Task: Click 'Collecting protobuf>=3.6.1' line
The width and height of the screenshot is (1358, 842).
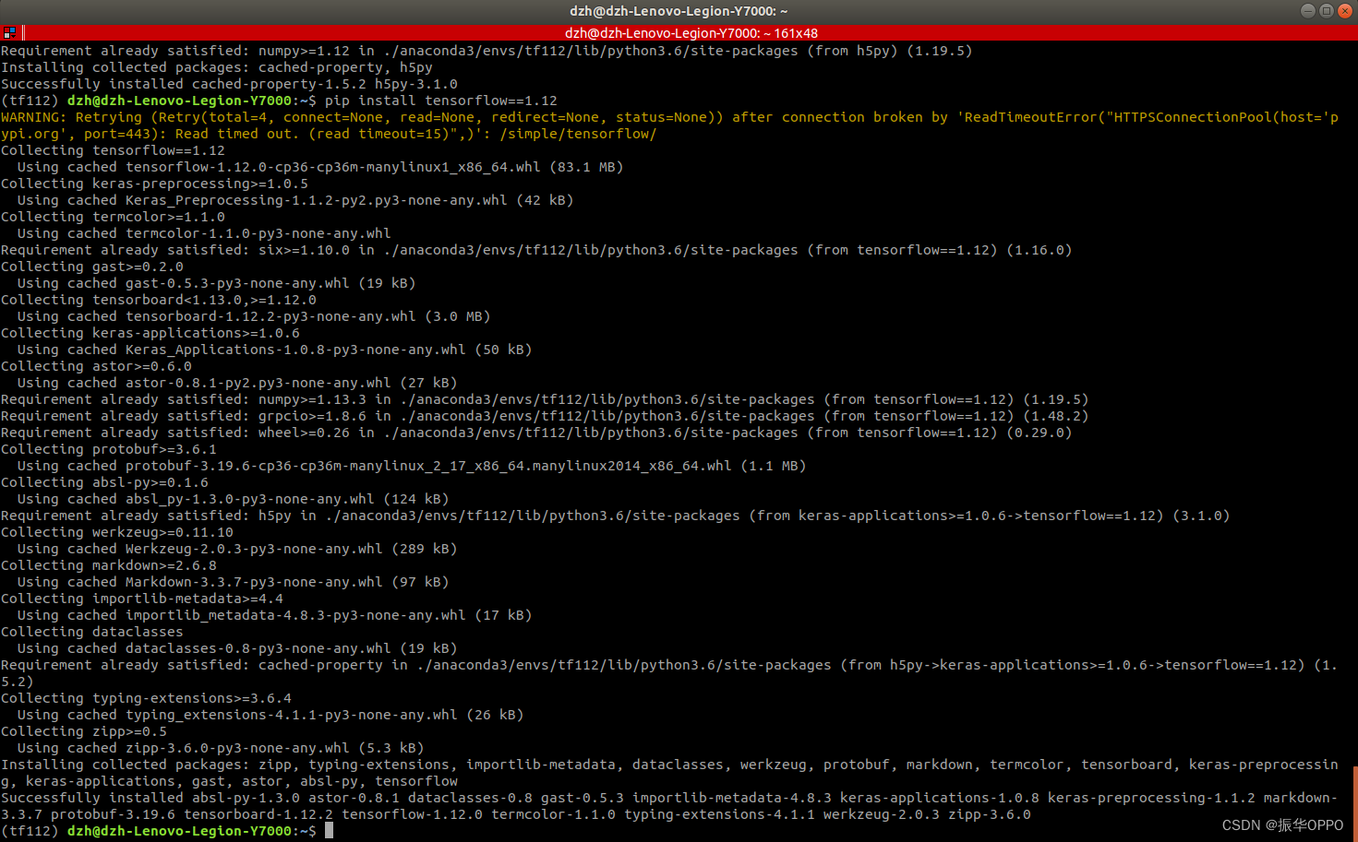Action: [x=109, y=449]
